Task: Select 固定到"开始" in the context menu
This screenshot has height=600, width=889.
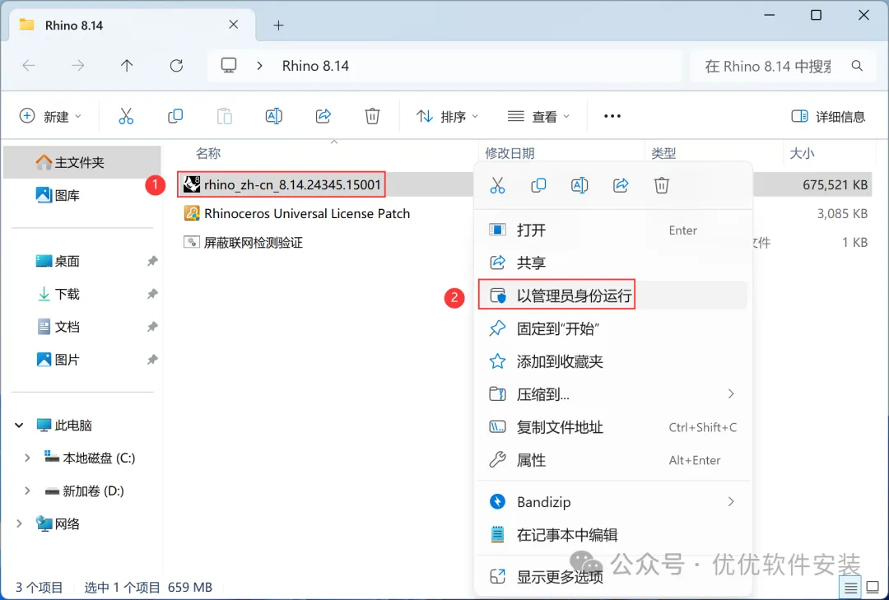Action: 612,328
